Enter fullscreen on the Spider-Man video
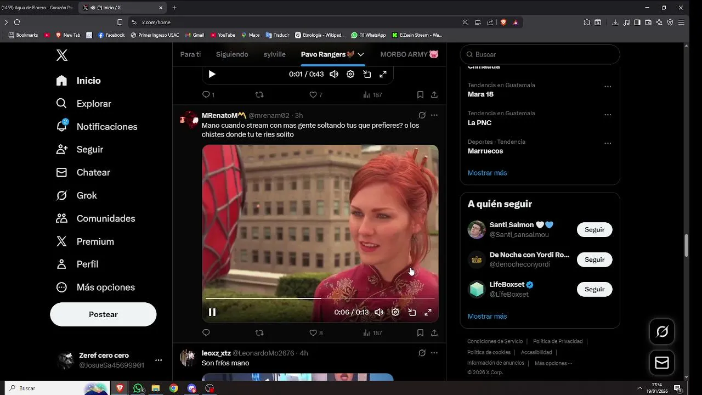 428,312
